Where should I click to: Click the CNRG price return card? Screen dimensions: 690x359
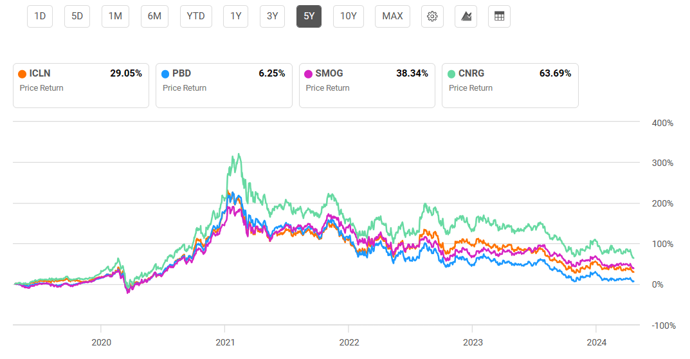pyautogui.click(x=510, y=85)
